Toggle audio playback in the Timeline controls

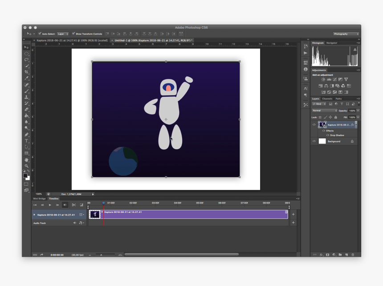pos(65,205)
